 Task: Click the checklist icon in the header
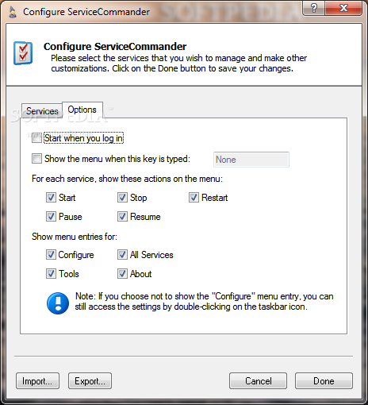23,53
